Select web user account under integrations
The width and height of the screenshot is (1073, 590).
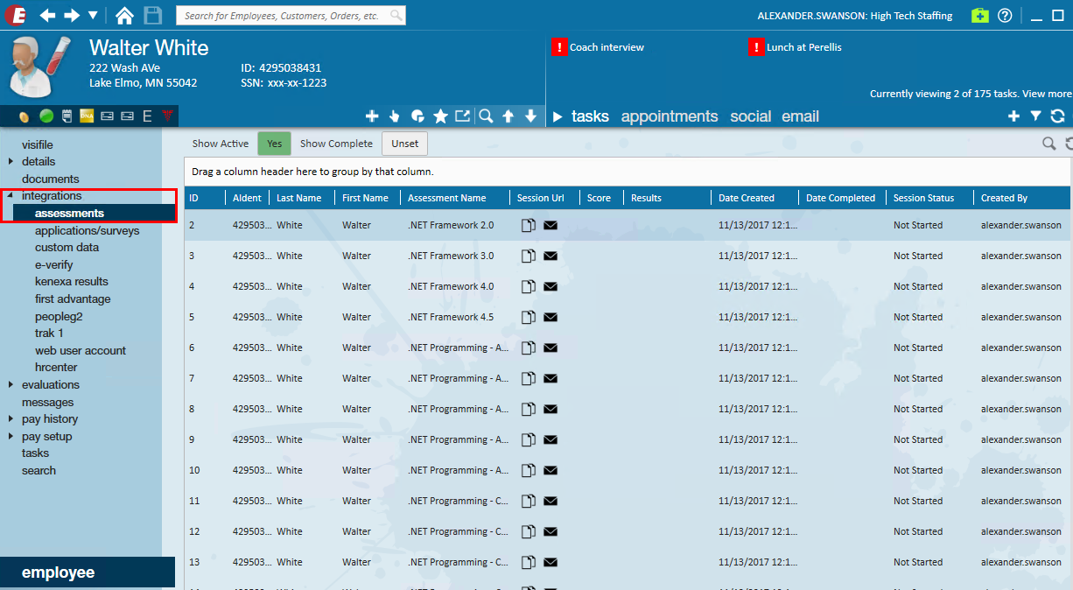pyautogui.click(x=81, y=350)
